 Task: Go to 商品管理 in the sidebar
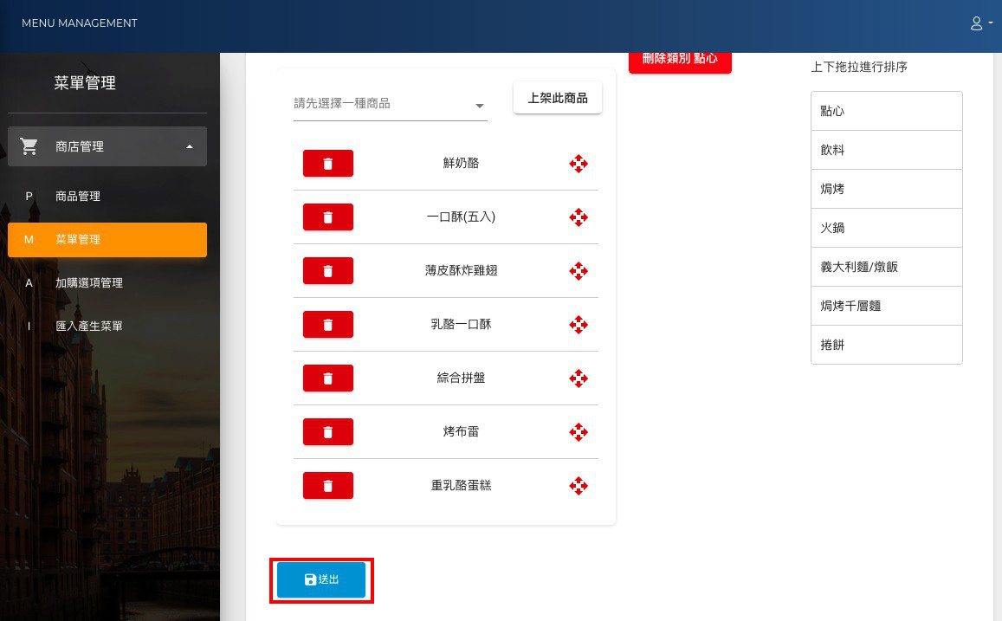107,196
